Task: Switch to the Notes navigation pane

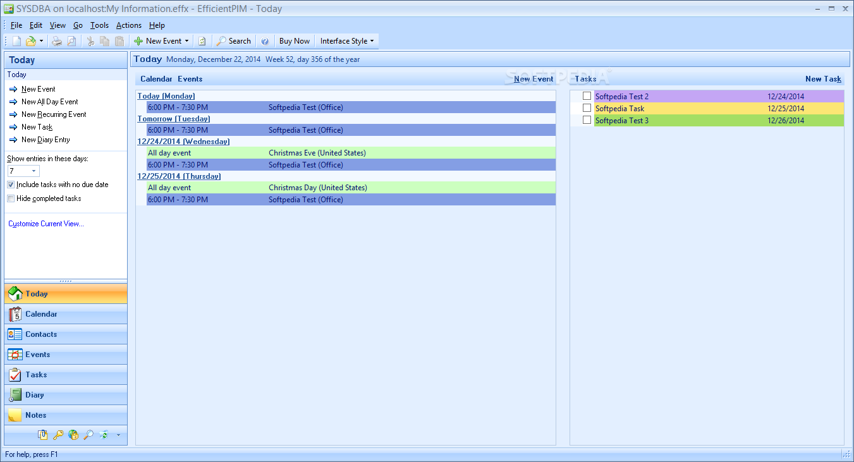Action: [x=66, y=415]
